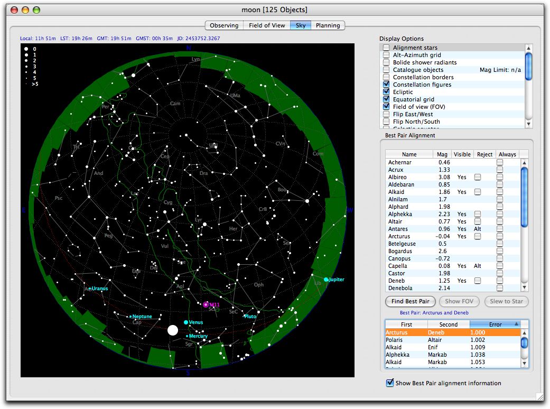Disable the Ecliptic display option
Viewport: 550px width, 409px height.
387,92
